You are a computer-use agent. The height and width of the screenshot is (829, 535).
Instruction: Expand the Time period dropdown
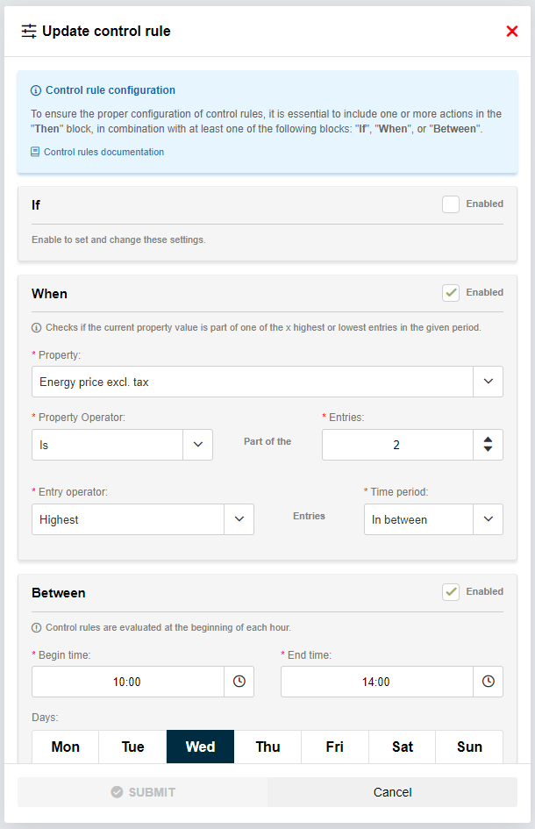(488, 519)
